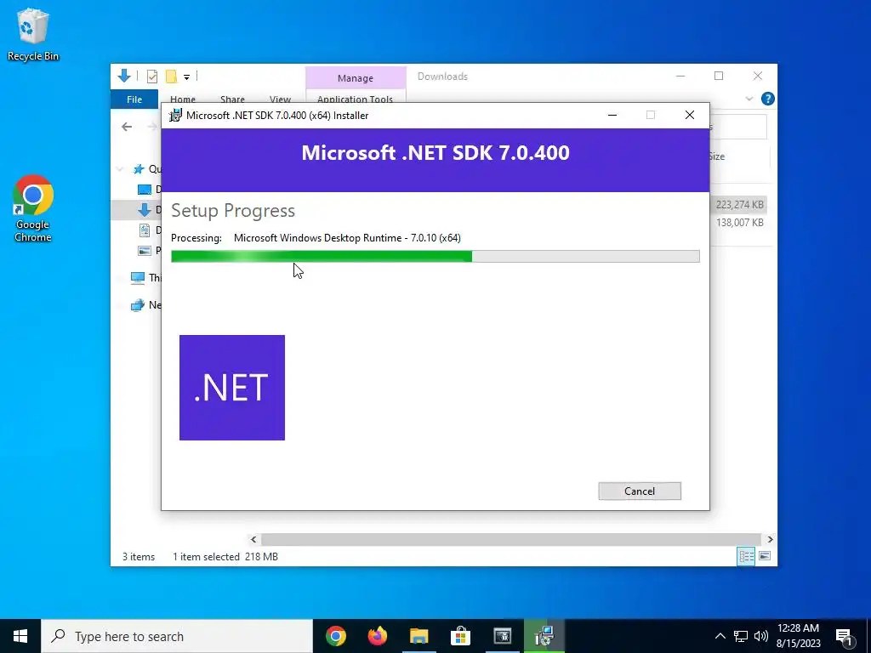Expand or collapse Explorer ribbon chevron
Screen dimensions: 871x653
(x=749, y=99)
